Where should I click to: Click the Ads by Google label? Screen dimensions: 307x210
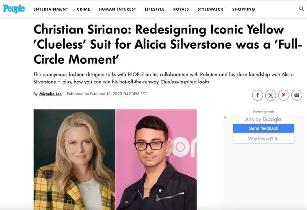tap(263, 119)
